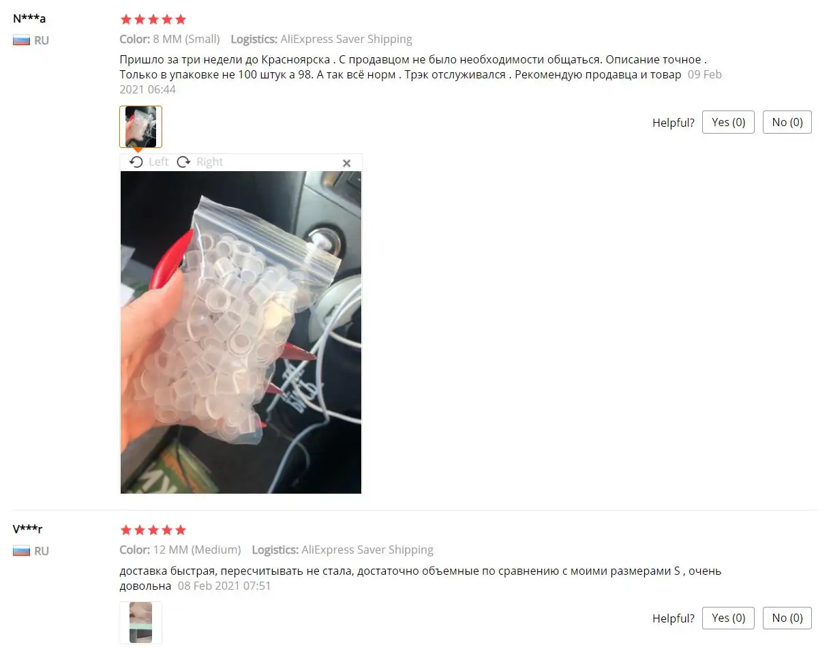This screenshot has width=831, height=660.
Task: Close the enlarged review photo viewer
Action: tap(346, 163)
